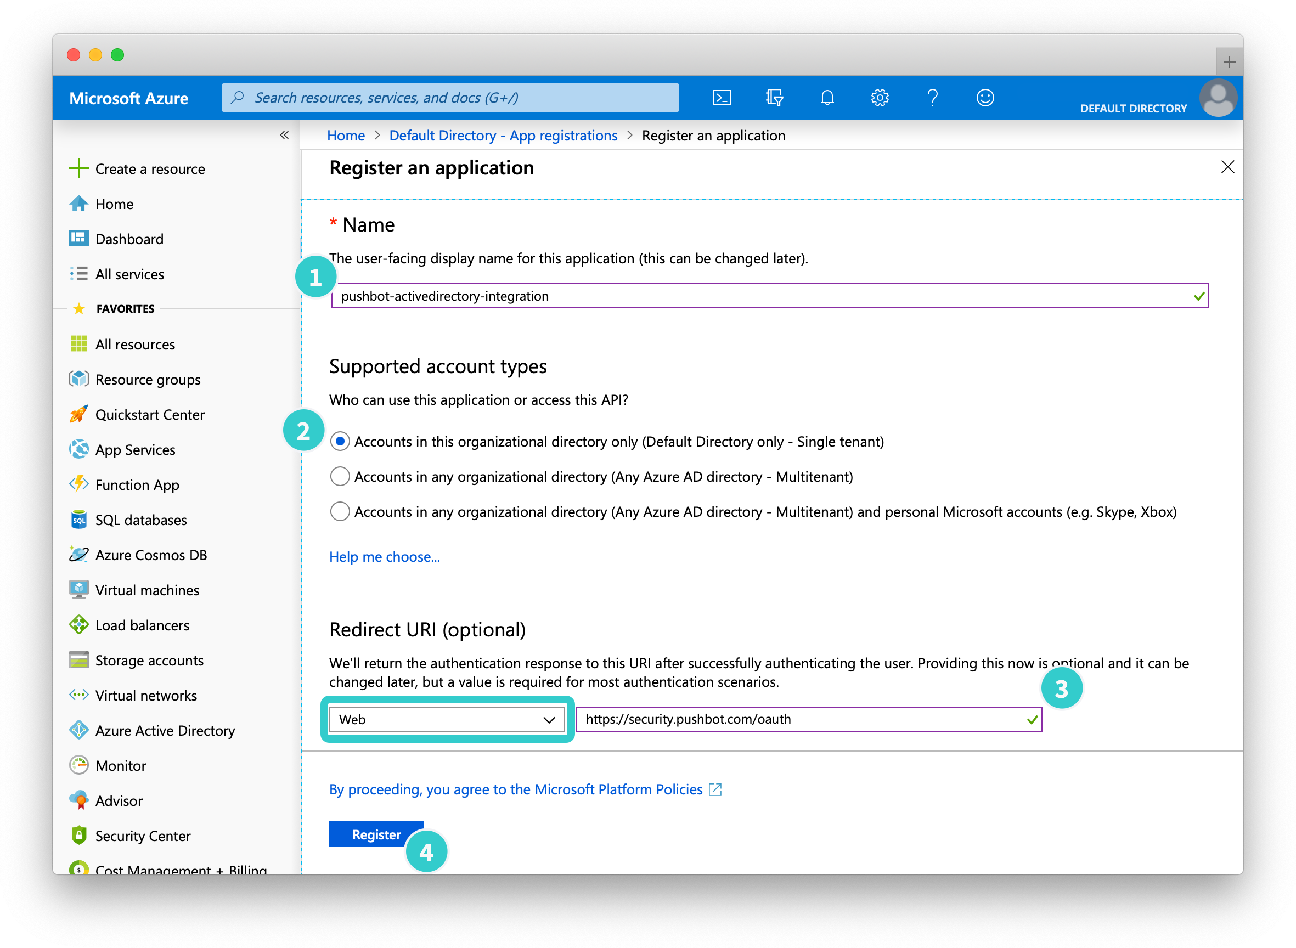Open the user account avatar

pos(1218,98)
